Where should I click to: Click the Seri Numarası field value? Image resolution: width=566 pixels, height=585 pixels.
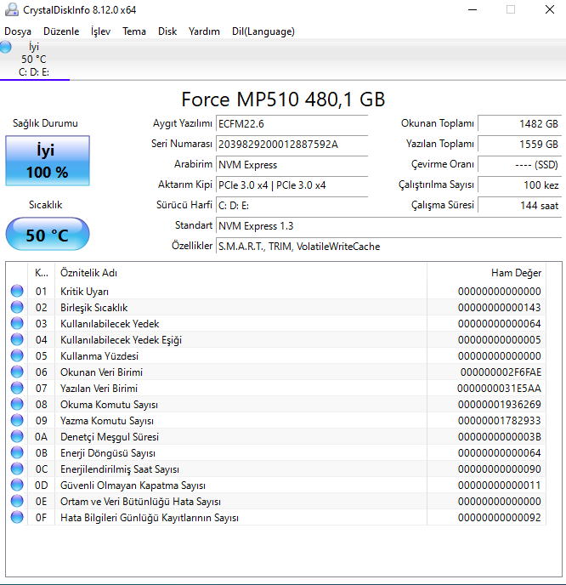click(291, 145)
